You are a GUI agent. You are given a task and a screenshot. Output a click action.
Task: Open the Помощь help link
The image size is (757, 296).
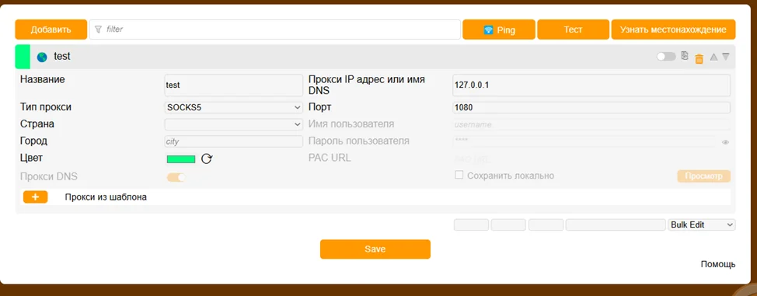coord(718,264)
